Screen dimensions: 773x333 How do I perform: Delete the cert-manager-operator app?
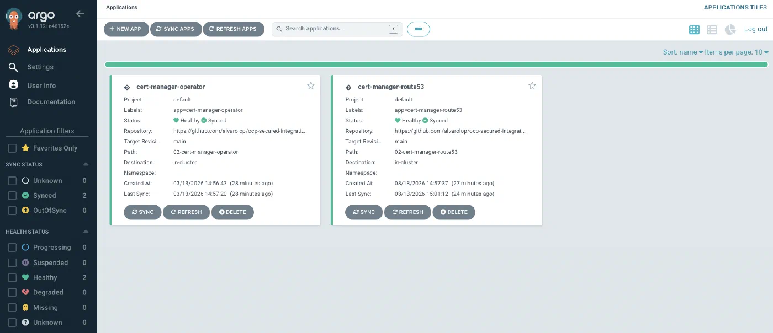click(x=232, y=212)
